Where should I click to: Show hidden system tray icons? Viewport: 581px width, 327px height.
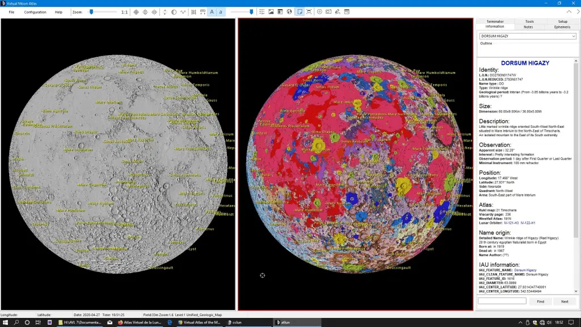pyautogui.click(x=520, y=322)
